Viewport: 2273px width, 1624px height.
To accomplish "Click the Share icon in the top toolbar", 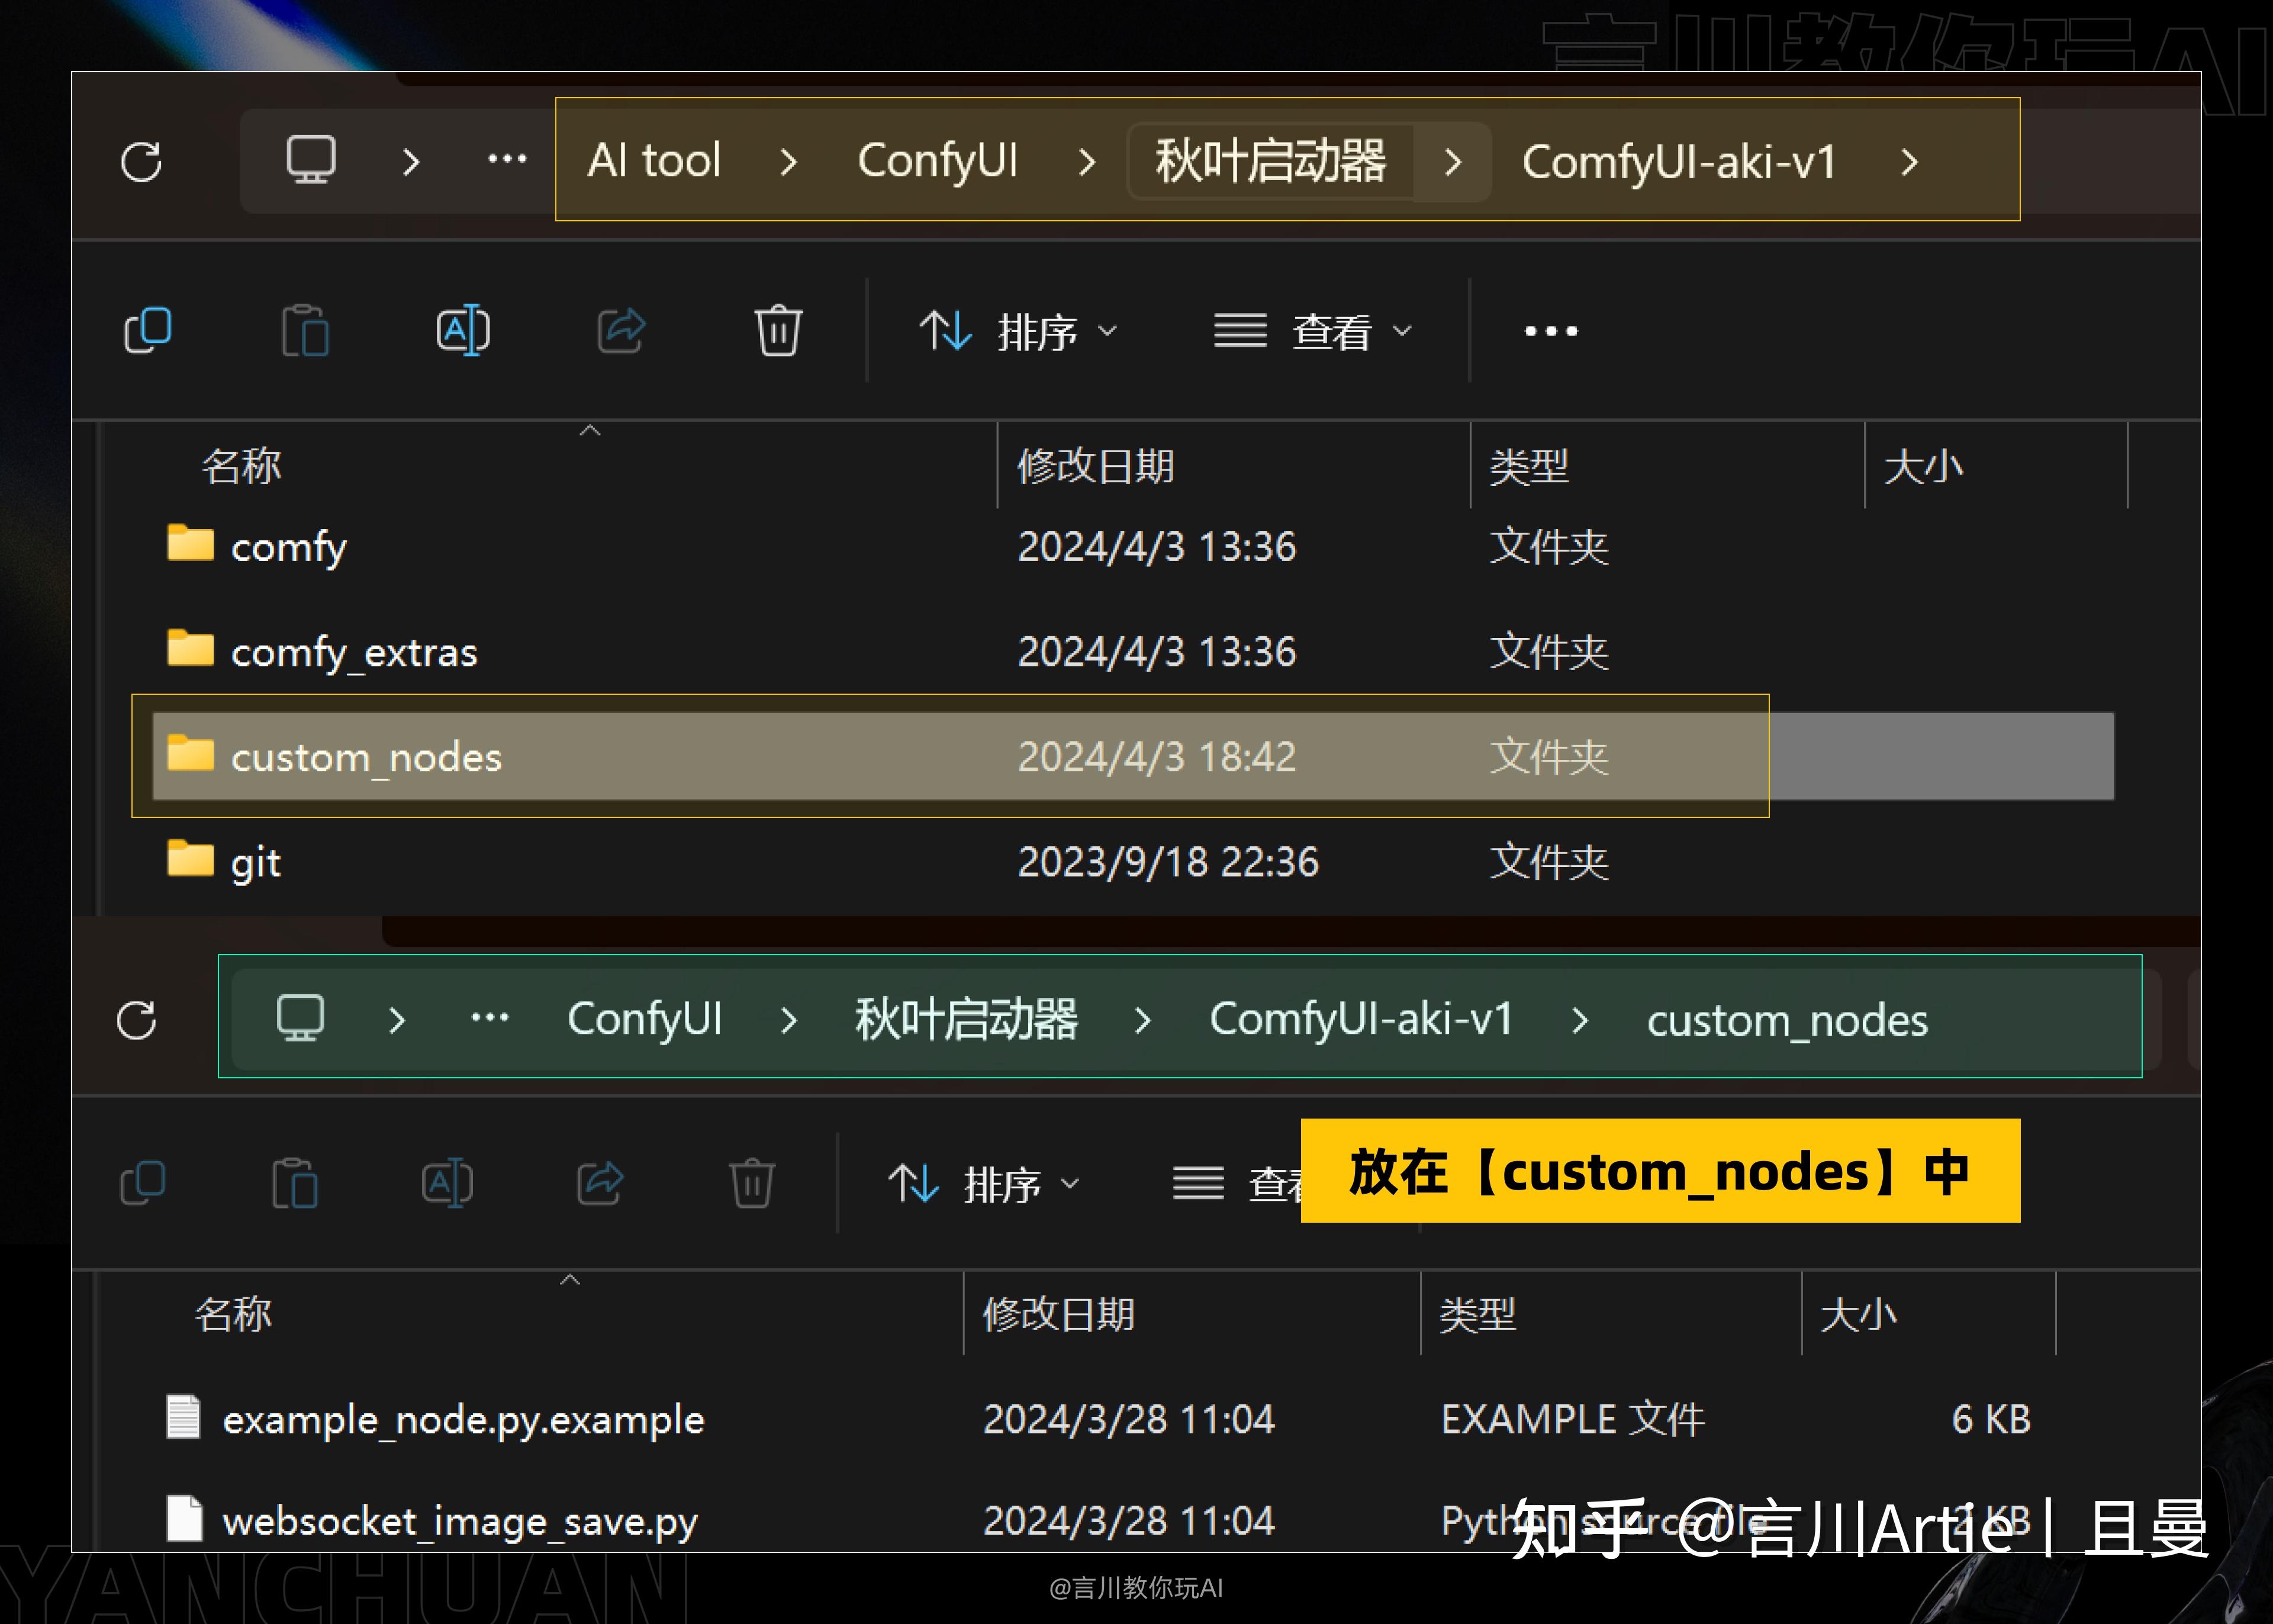I will pyautogui.click(x=620, y=330).
